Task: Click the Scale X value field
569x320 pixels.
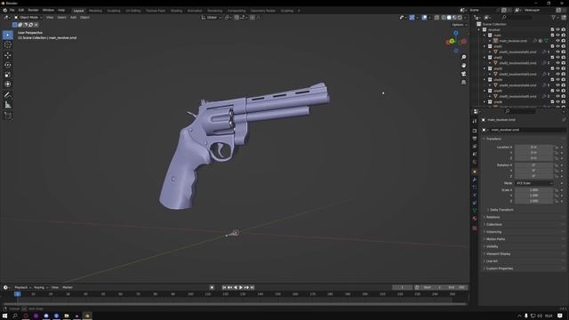Action: 534,190
